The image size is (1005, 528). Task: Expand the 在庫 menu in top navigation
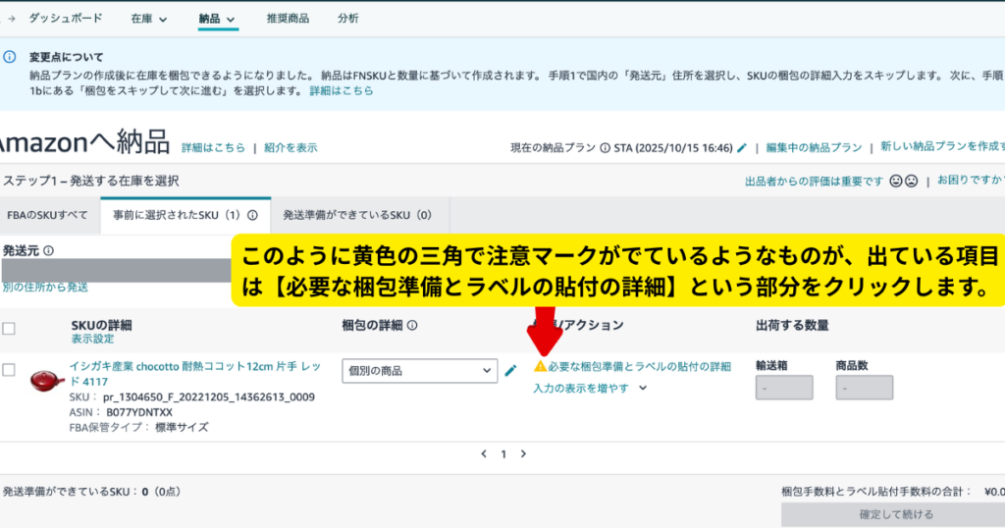[149, 19]
